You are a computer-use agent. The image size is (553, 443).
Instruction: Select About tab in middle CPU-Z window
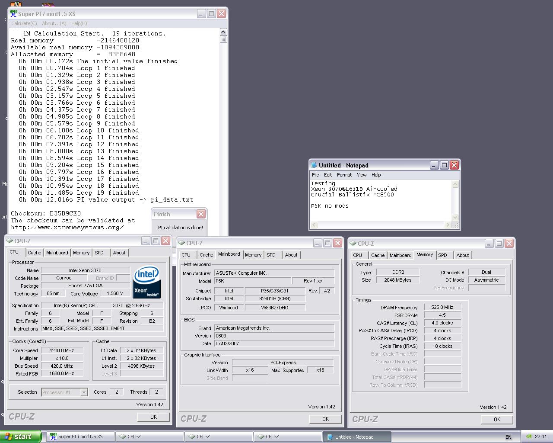click(291, 255)
